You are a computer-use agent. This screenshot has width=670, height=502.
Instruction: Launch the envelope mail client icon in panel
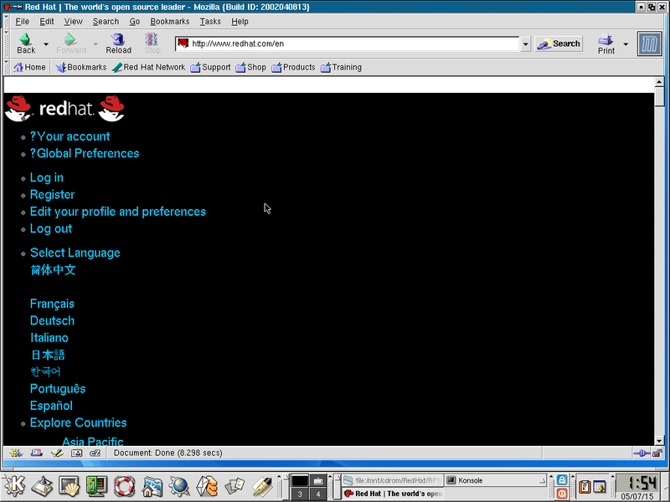click(207, 487)
